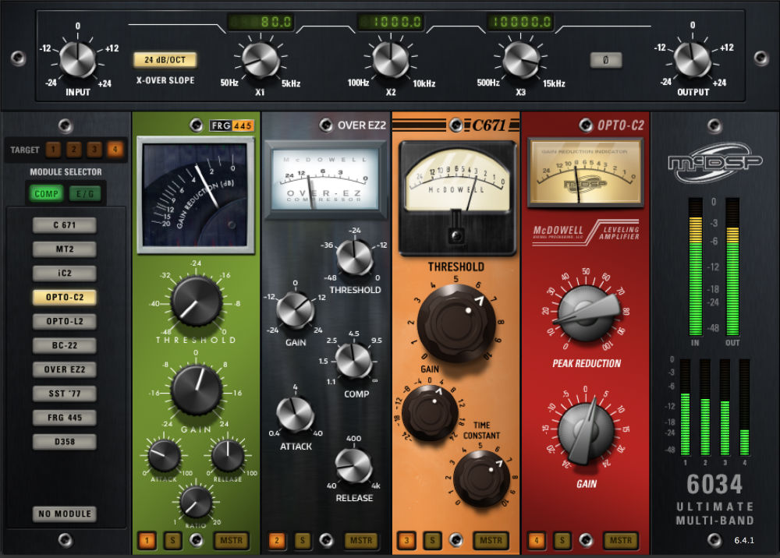Click the Over EZ2 compressor meter
Screen dimensions: 780x558
tap(325, 180)
